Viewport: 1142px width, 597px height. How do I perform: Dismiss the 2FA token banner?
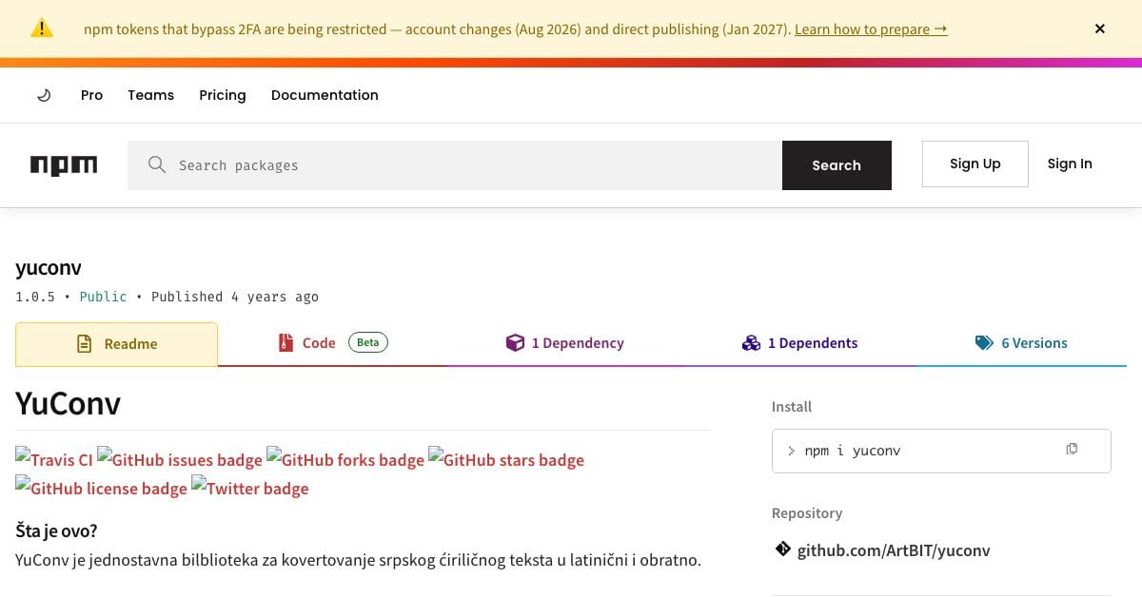pos(1100,29)
